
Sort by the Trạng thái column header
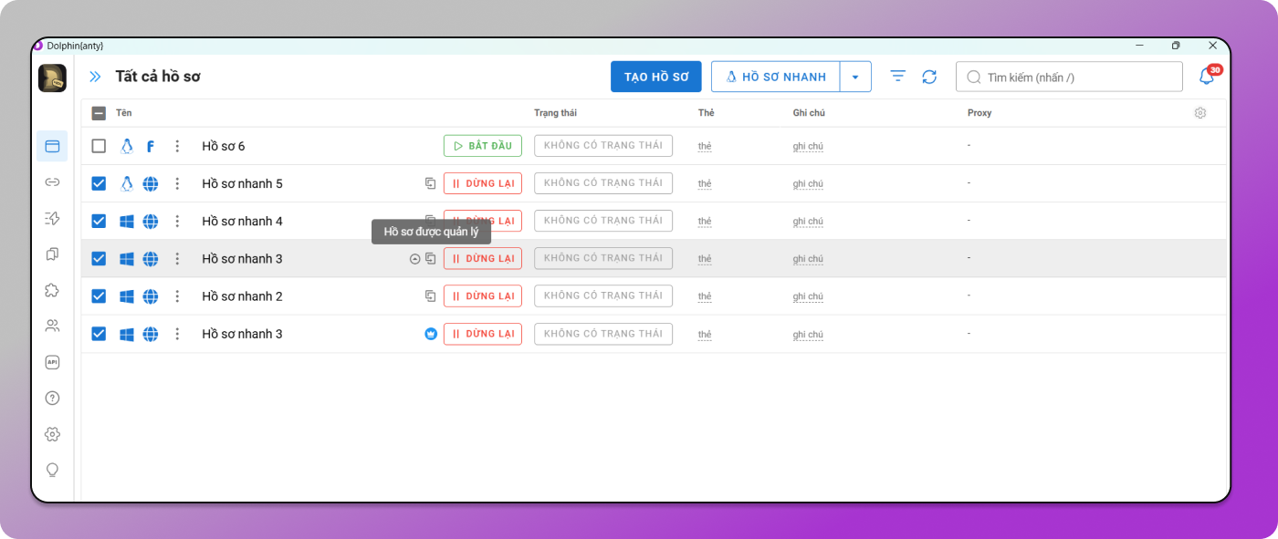(555, 113)
